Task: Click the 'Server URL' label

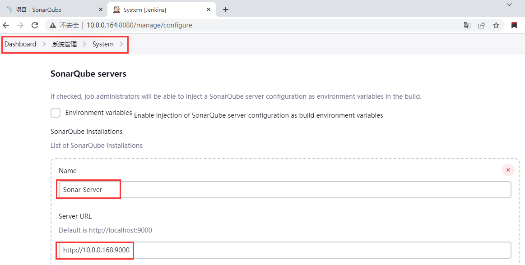Action: pyautogui.click(x=75, y=216)
